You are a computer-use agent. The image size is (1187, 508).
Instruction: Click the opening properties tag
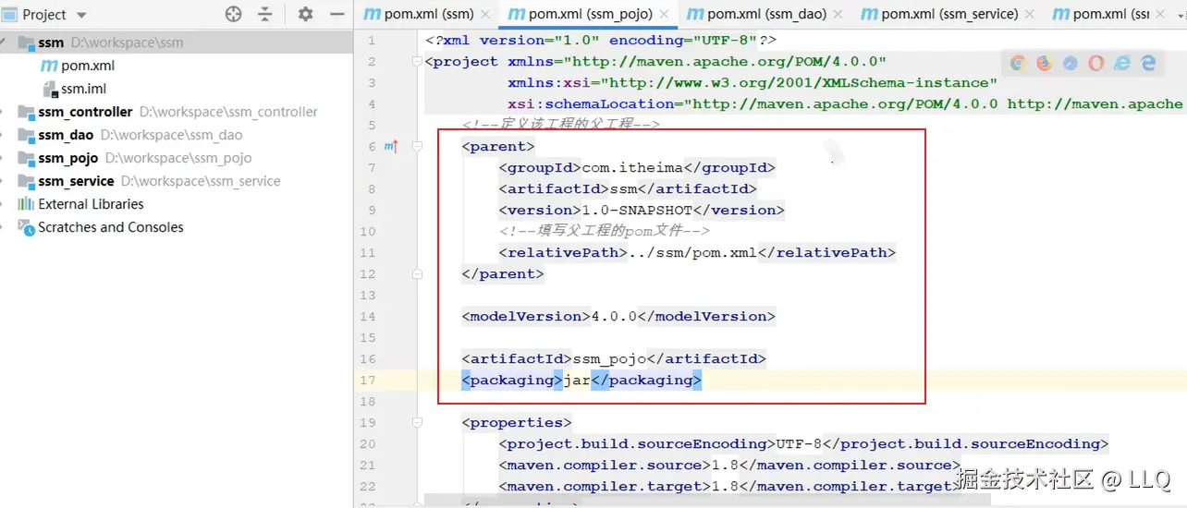point(517,422)
